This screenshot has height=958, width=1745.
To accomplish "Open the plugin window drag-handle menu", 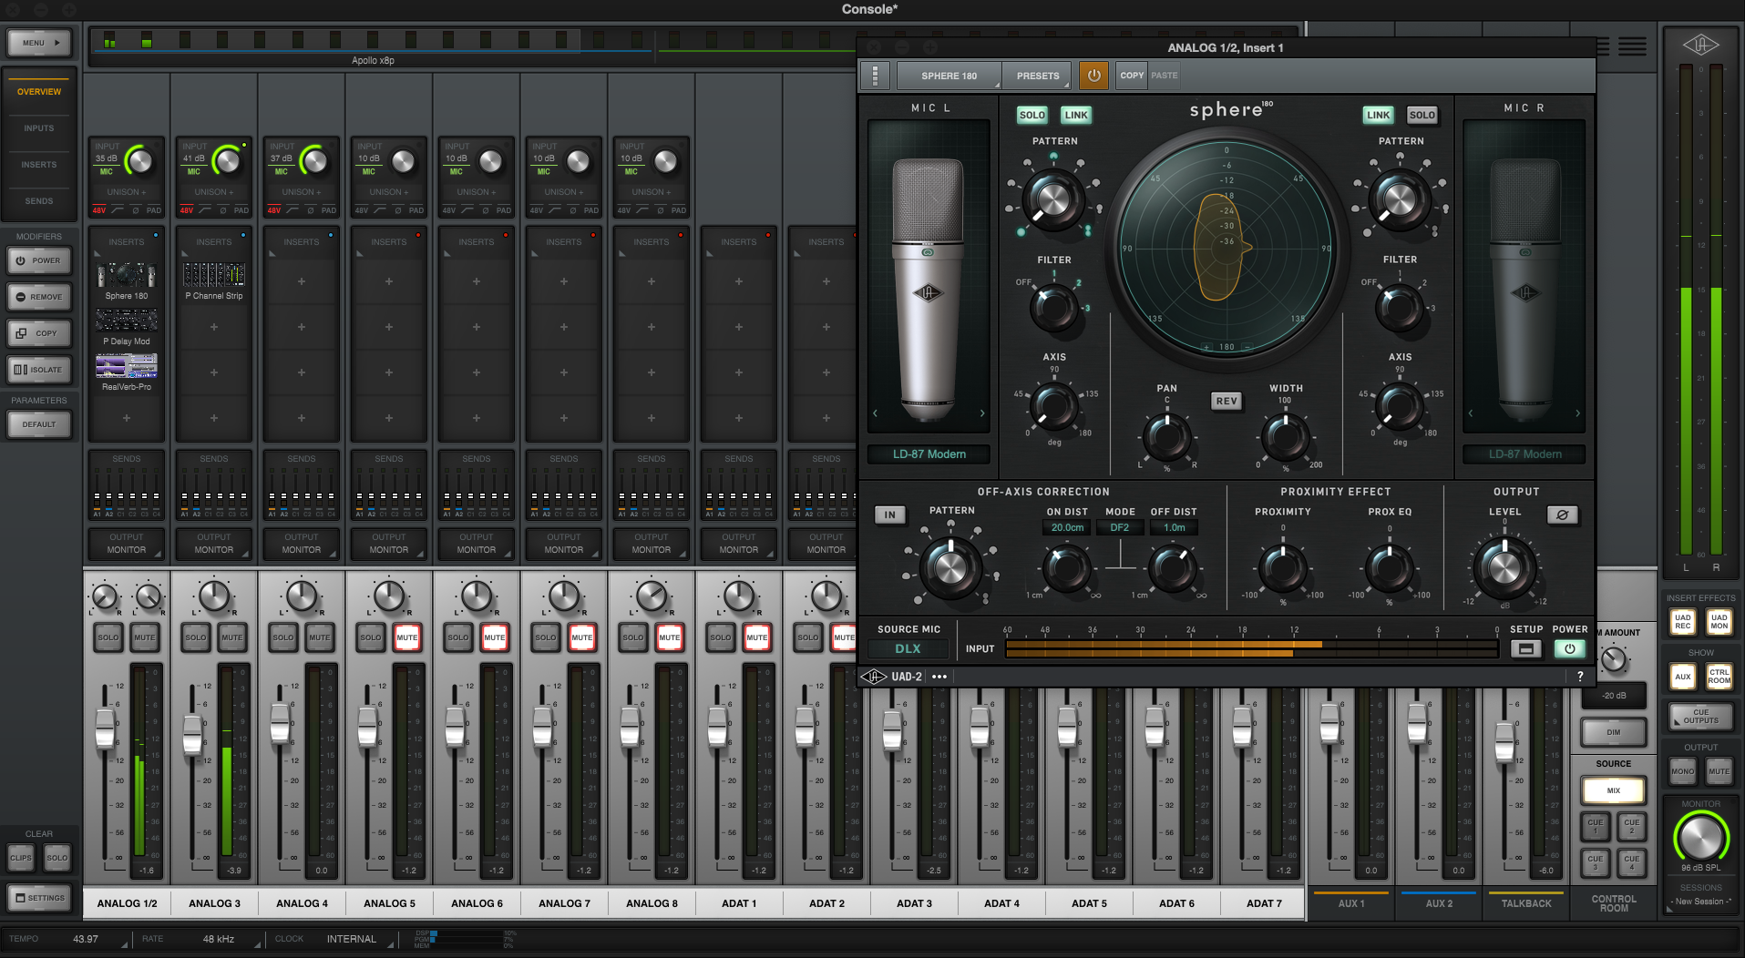I will tap(875, 76).
